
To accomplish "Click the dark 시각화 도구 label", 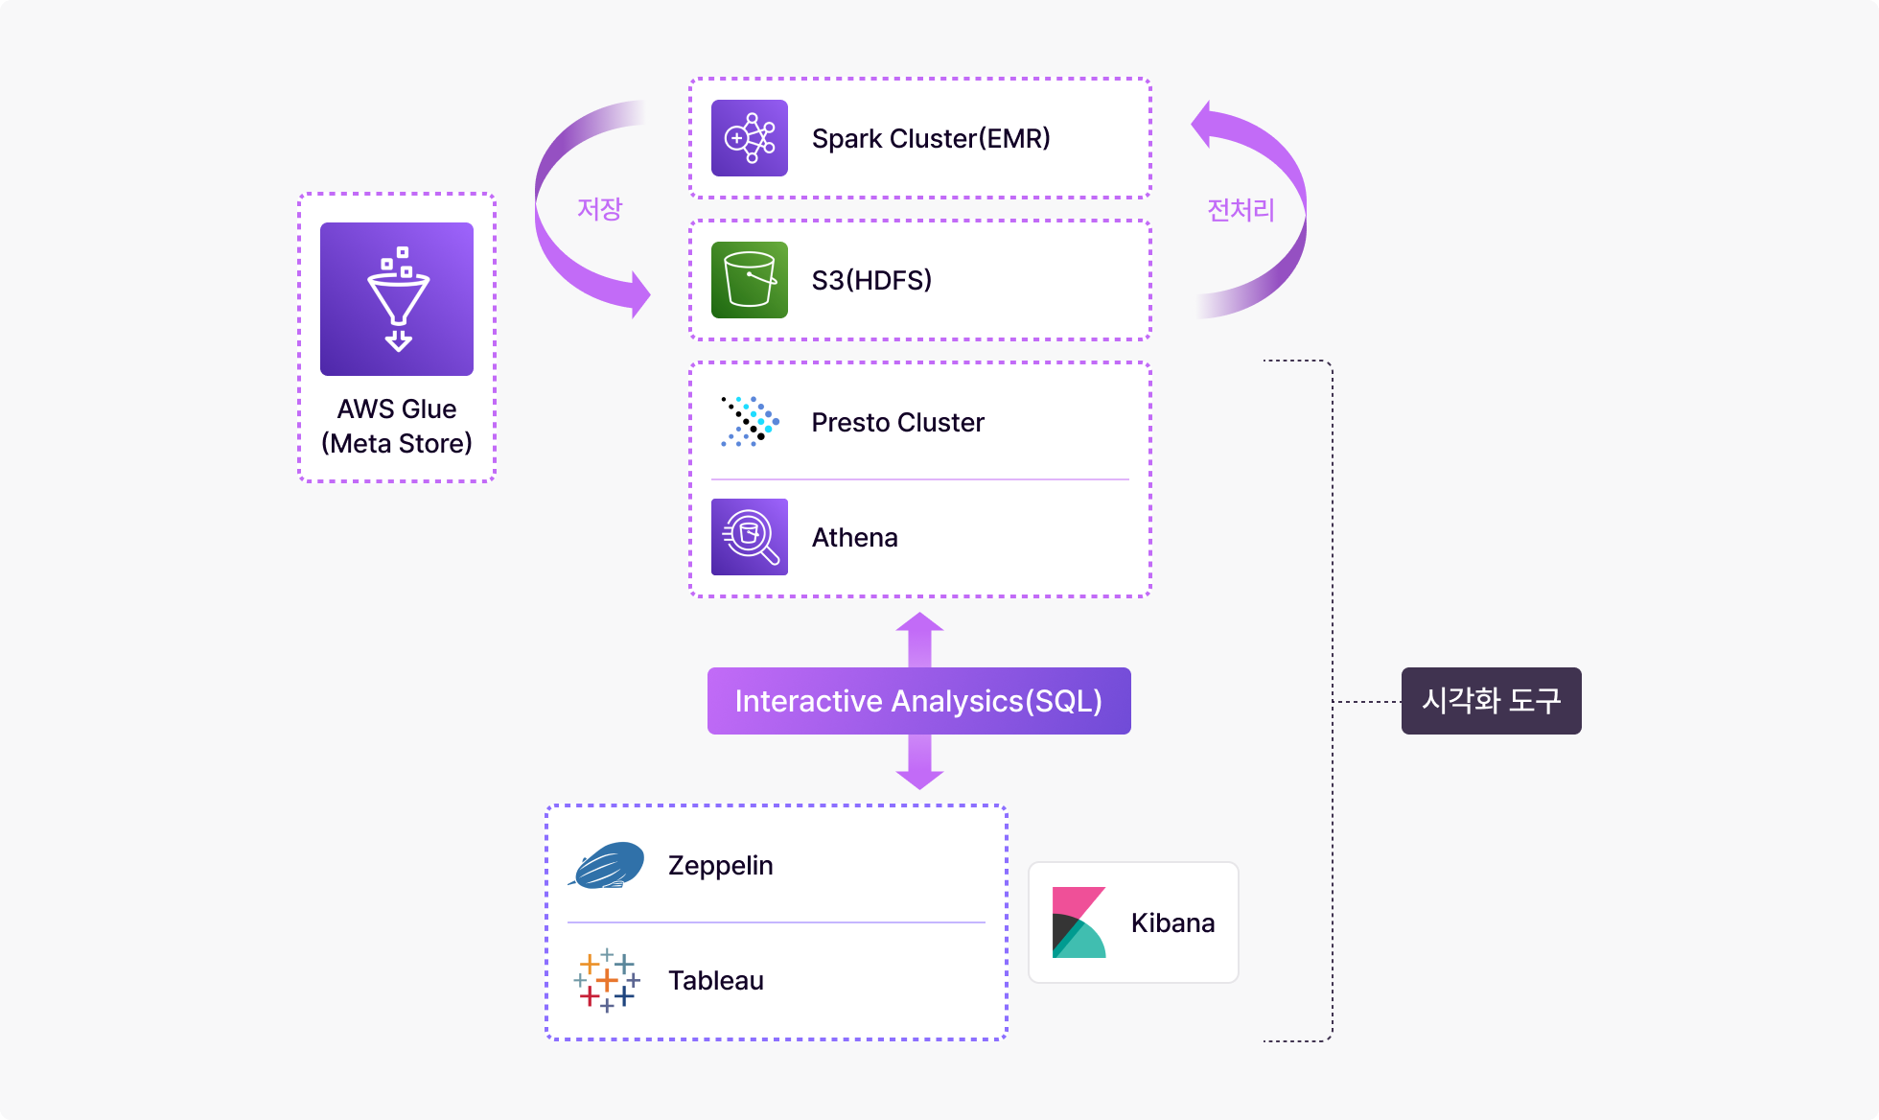I will pos(1492,701).
